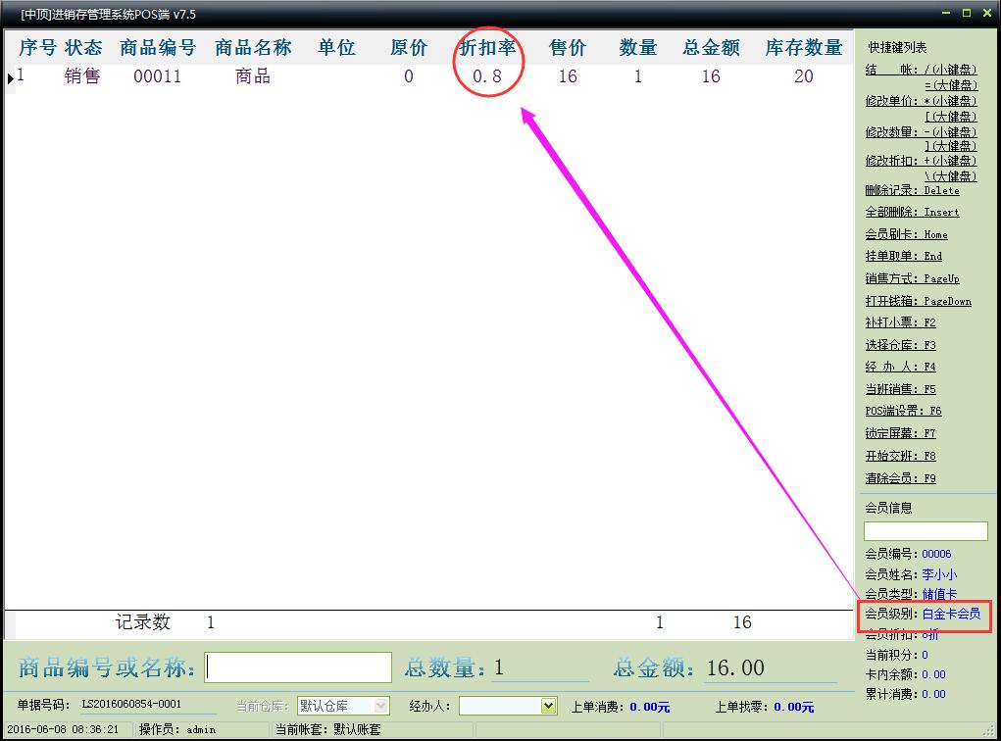Maximize the POS window
Viewport: 1001px width, 741px height.
point(967,13)
